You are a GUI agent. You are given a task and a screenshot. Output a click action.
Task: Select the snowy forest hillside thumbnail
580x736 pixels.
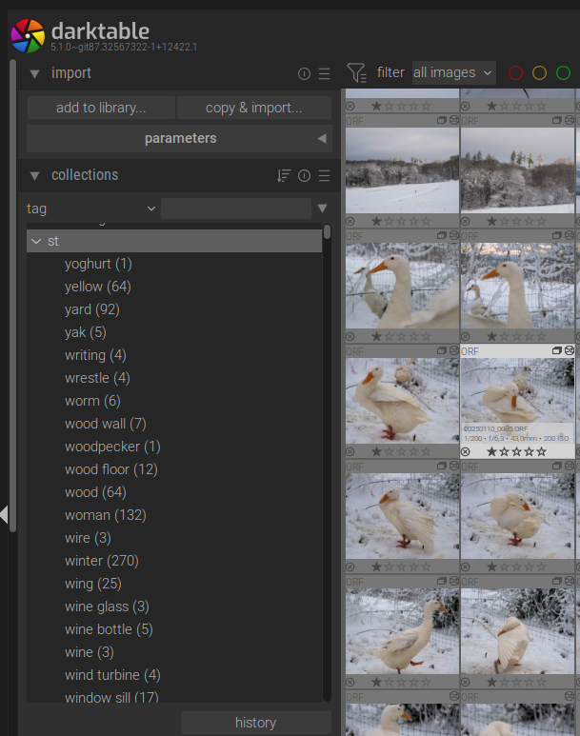[x=517, y=169]
